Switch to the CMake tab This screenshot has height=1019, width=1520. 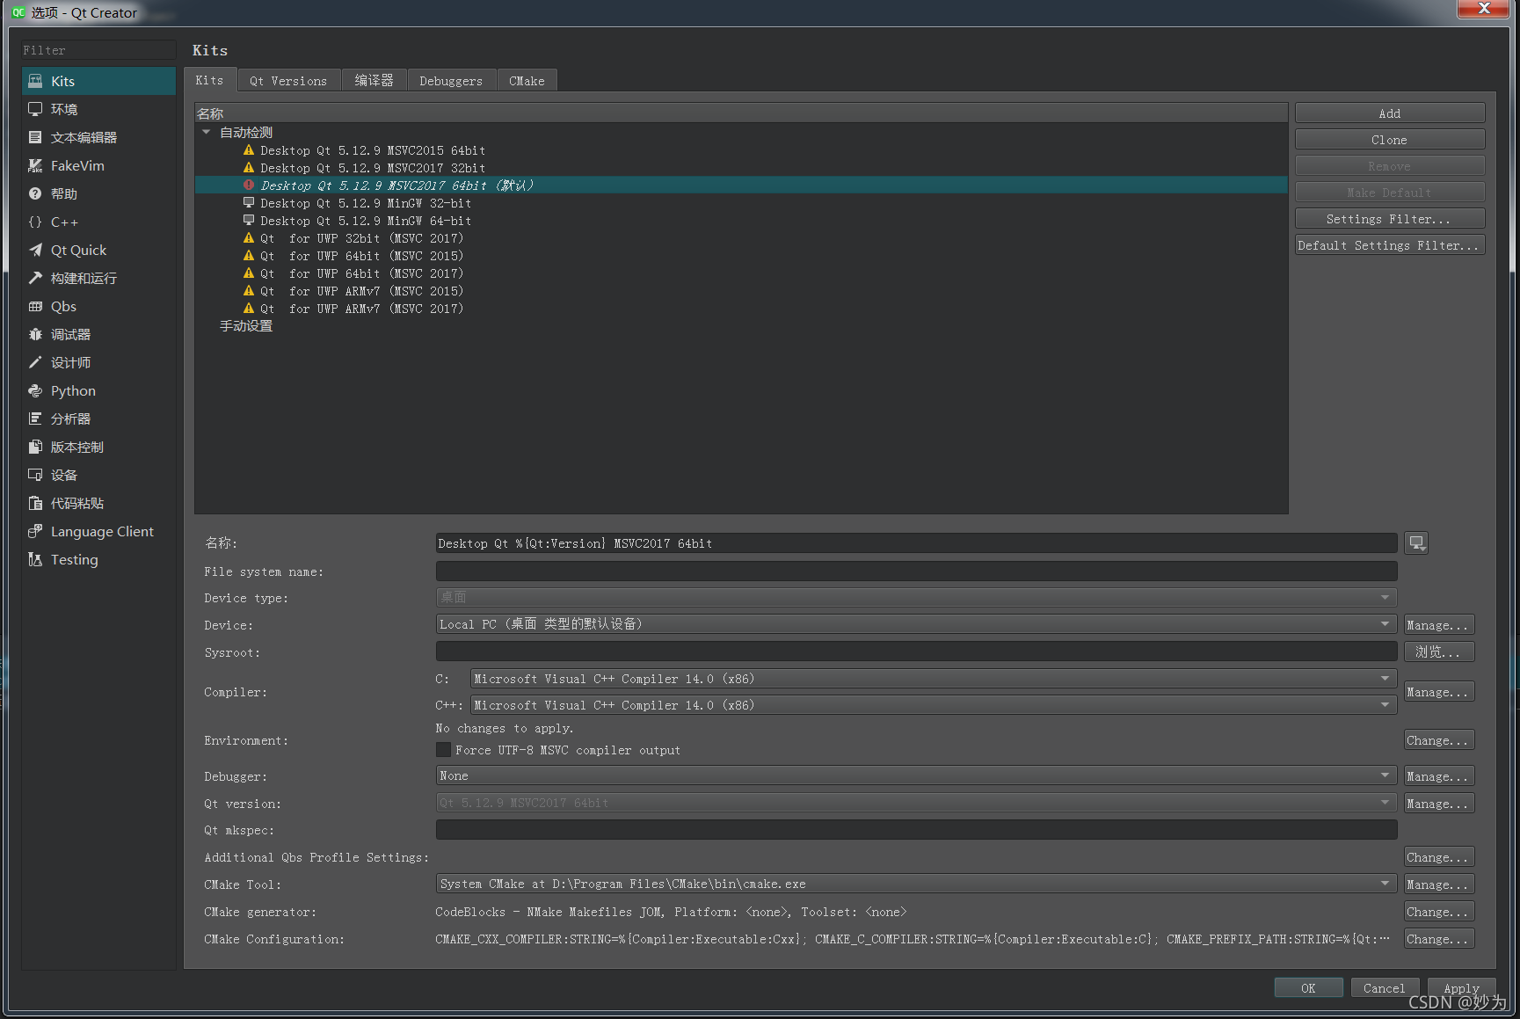pos(527,81)
